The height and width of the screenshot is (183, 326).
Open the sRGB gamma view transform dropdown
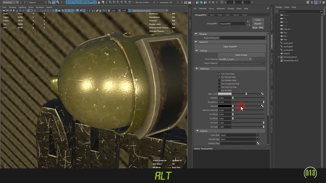coord(150,11)
